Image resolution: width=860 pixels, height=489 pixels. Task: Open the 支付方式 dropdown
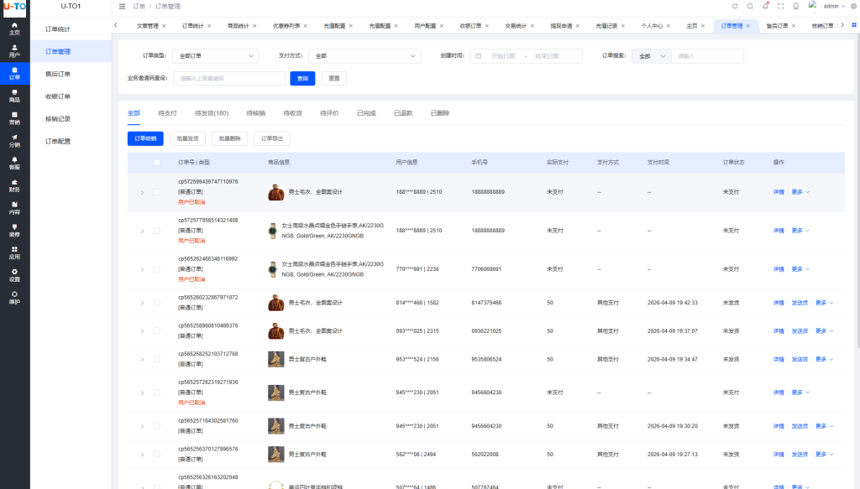coord(364,56)
